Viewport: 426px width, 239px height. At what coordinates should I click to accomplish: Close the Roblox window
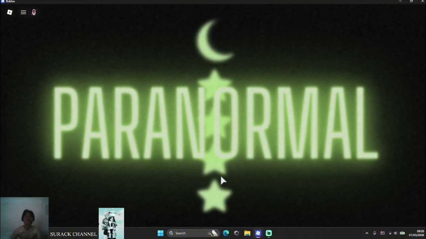pos(422,2)
